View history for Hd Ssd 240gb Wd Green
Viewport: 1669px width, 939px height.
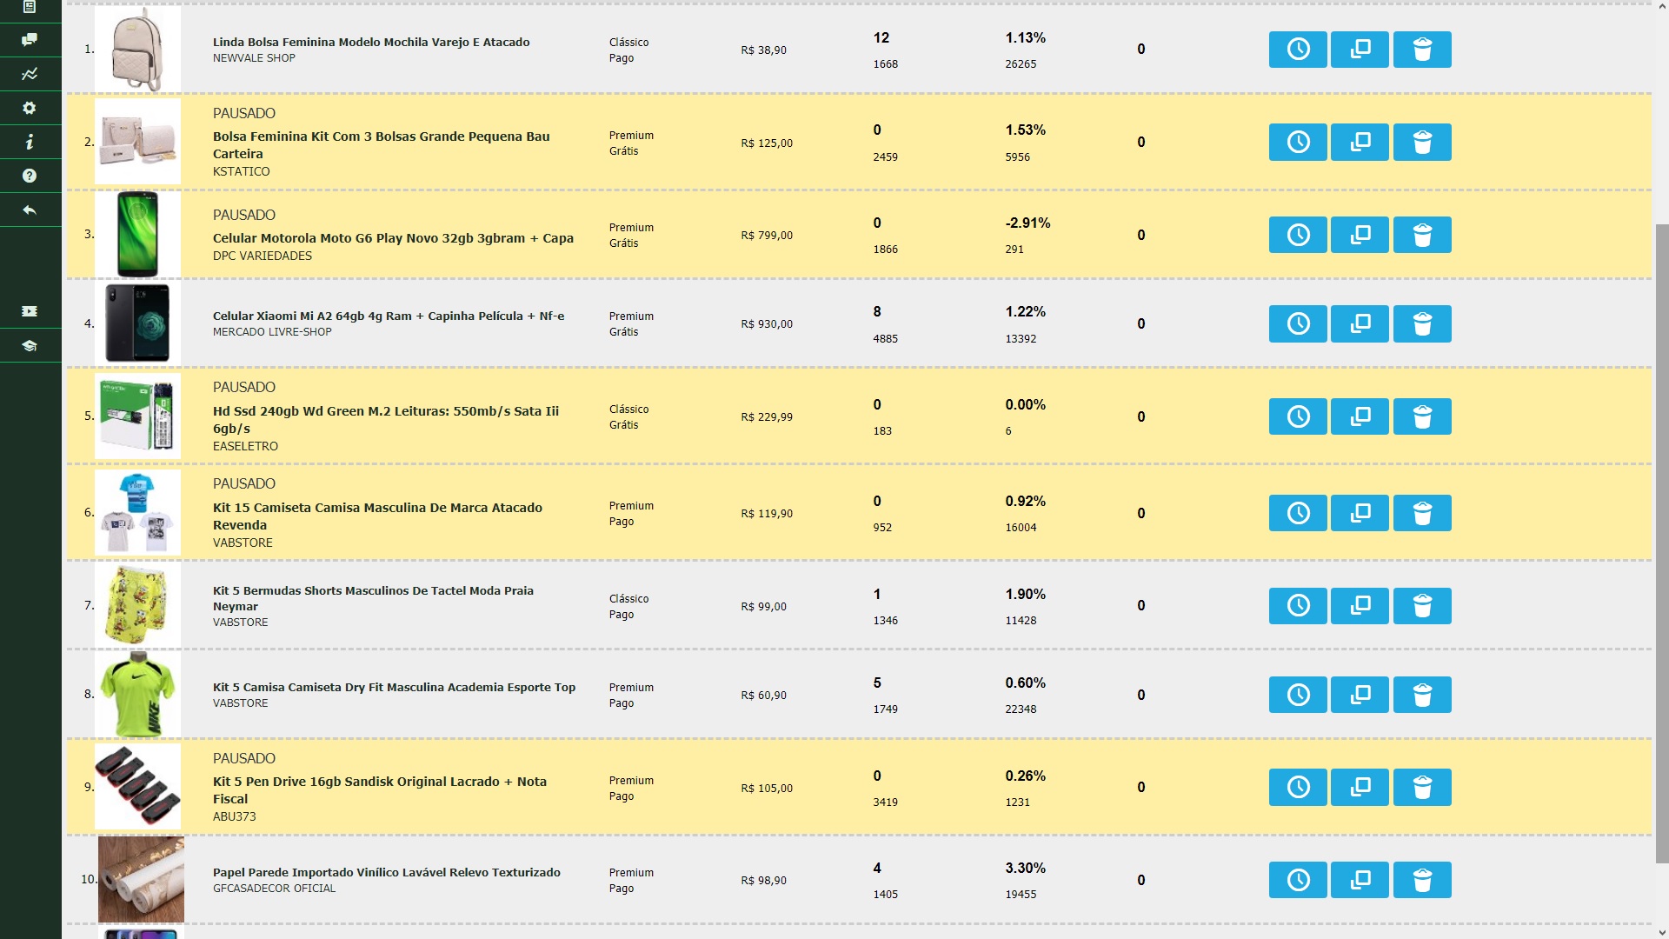point(1298,416)
